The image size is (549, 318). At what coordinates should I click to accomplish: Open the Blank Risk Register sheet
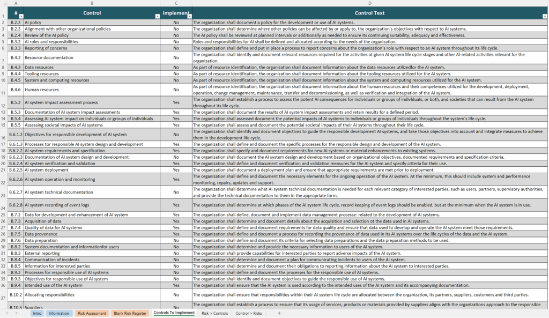130,314
